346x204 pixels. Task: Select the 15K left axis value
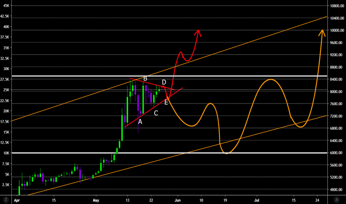point(6,132)
